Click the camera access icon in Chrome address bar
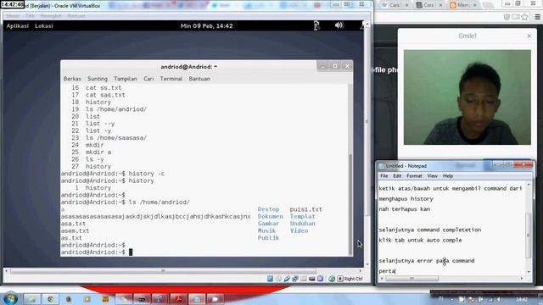Screen dimensions: 543x305 (516, 17)
